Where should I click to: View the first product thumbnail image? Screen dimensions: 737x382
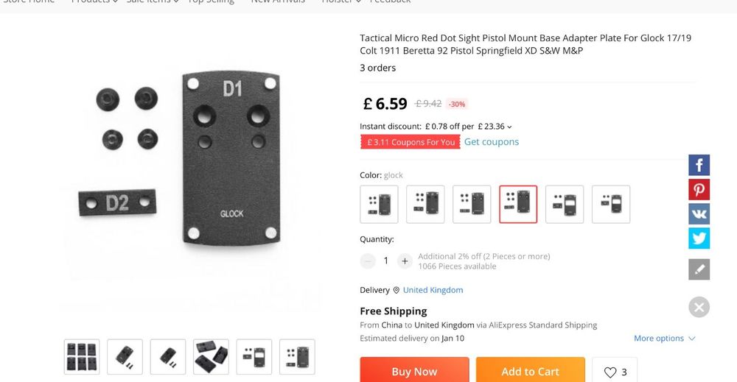coord(82,357)
